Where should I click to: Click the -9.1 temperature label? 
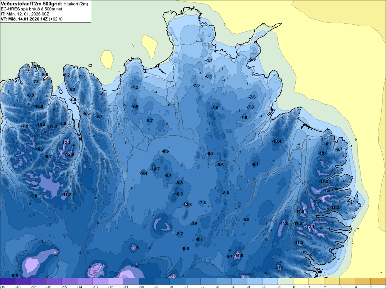coord(255,164)
